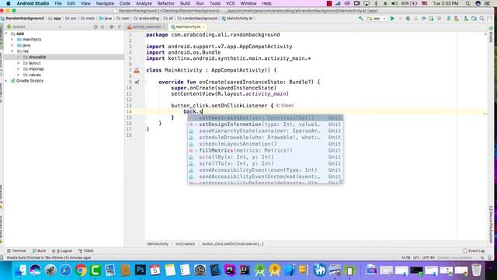Image resolution: width=497 pixels, height=280 pixels.
Task: Open the File menu
Action: click(58, 3)
